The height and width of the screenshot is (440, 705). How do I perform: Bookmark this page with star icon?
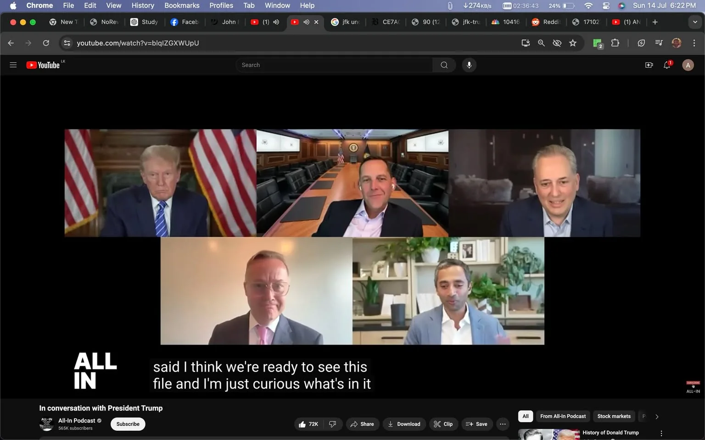click(573, 43)
